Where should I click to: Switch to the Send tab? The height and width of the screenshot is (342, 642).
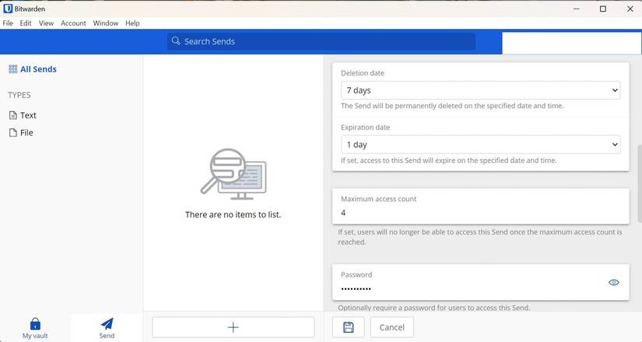(x=107, y=328)
